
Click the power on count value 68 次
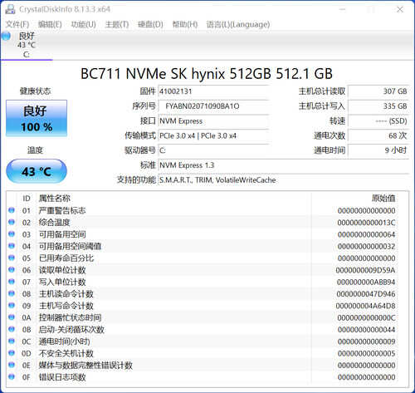[378, 135]
